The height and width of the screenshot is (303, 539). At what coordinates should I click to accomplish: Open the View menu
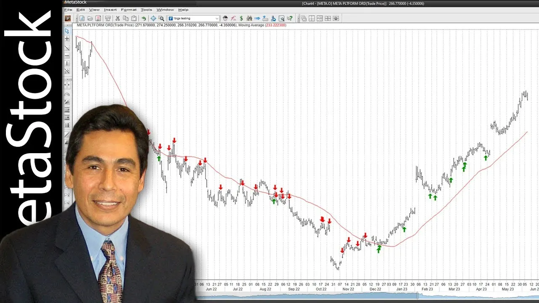coord(94,10)
